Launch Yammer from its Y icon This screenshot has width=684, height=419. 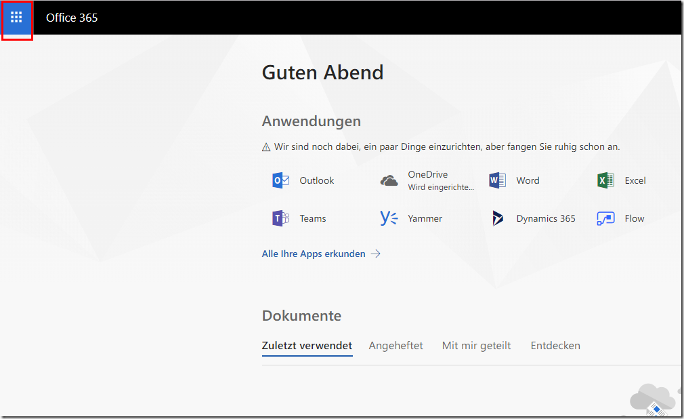389,218
